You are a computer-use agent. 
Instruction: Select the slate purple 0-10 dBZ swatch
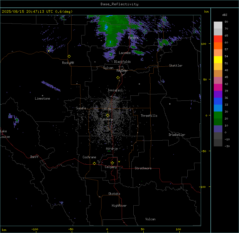(218, 129)
